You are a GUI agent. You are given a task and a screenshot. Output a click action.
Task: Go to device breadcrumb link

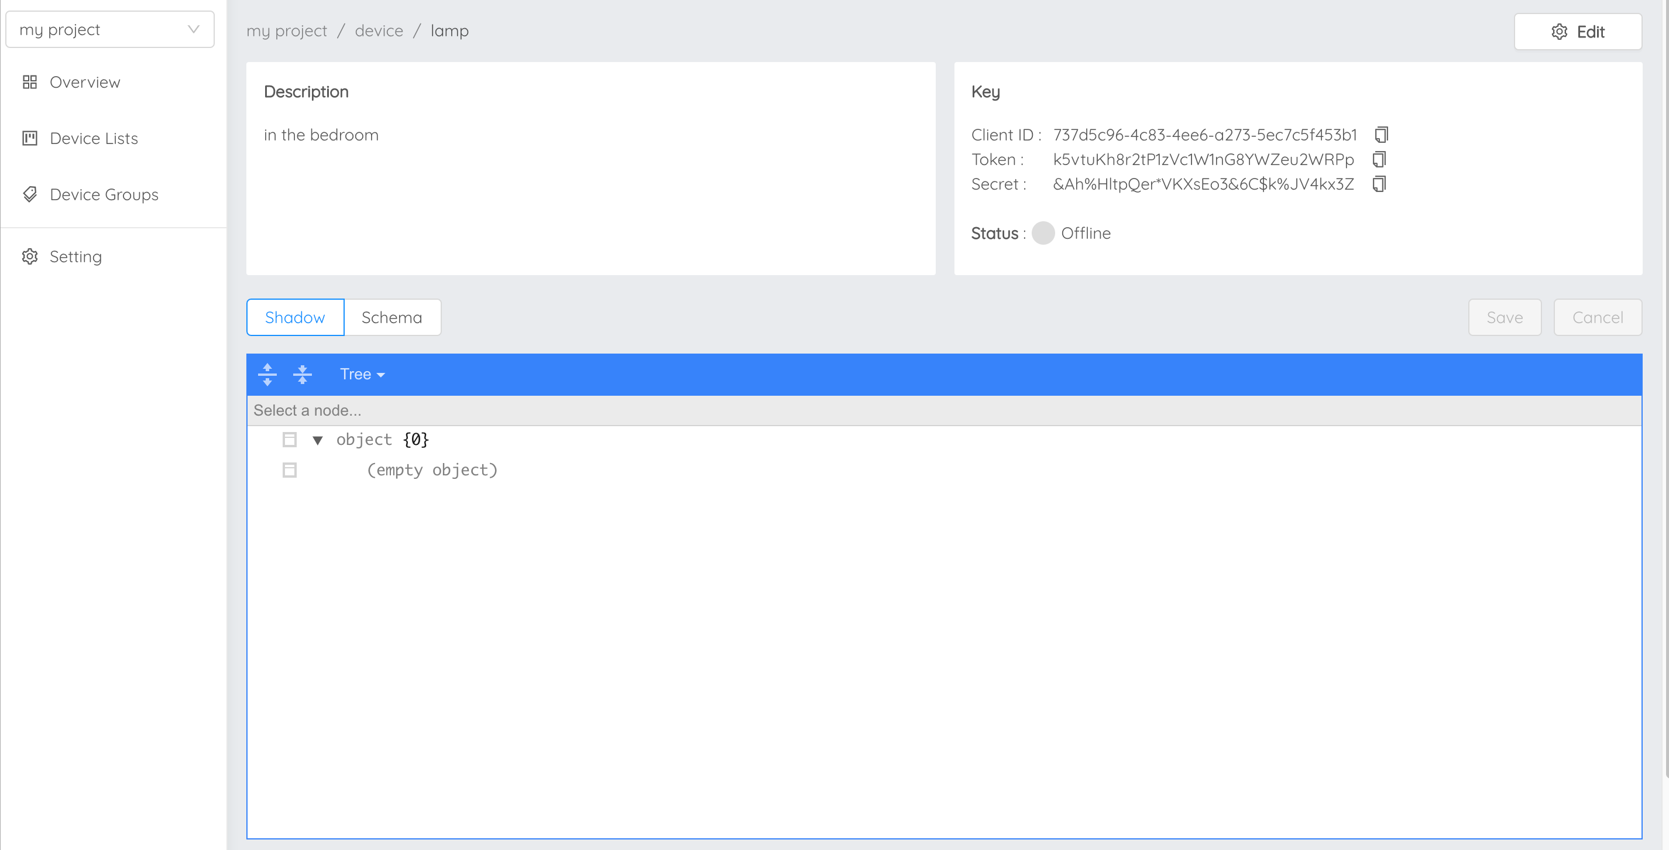pyautogui.click(x=379, y=31)
